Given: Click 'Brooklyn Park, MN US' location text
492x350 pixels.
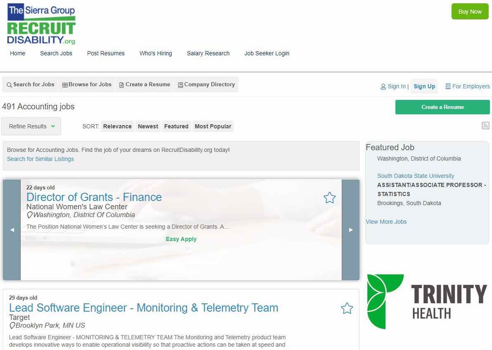Looking at the screenshot, I should [50, 326].
